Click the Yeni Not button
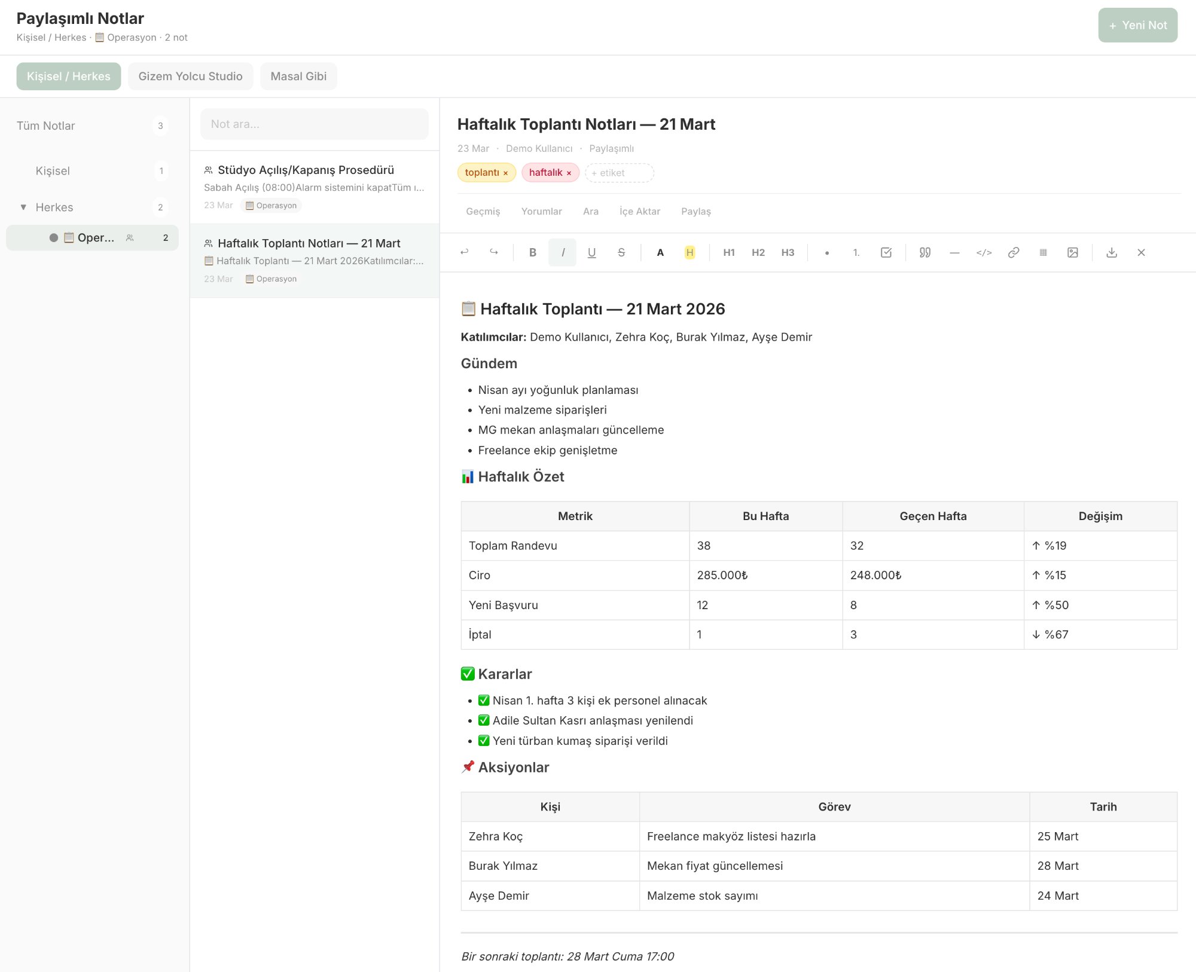Viewport: 1196px width, 972px height. 1137,25
